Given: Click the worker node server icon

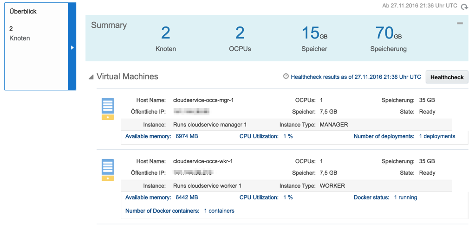Looking at the screenshot, I should pyautogui.click(x=108, y=170).
